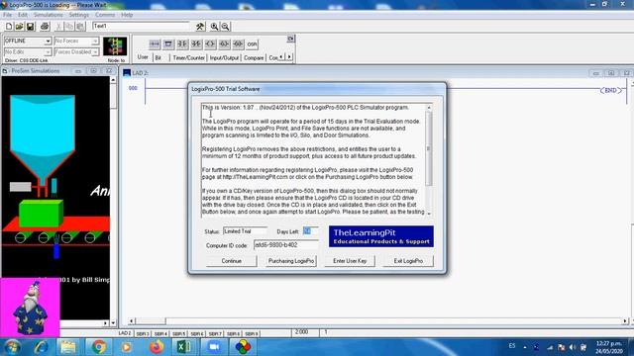Insert a new rung instruction icon
The height and width of the screenshot is (356, 634).
pyautogui.click(x=155, y=44)
